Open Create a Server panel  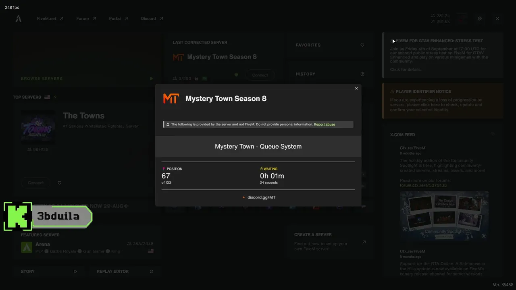[330, 242]
